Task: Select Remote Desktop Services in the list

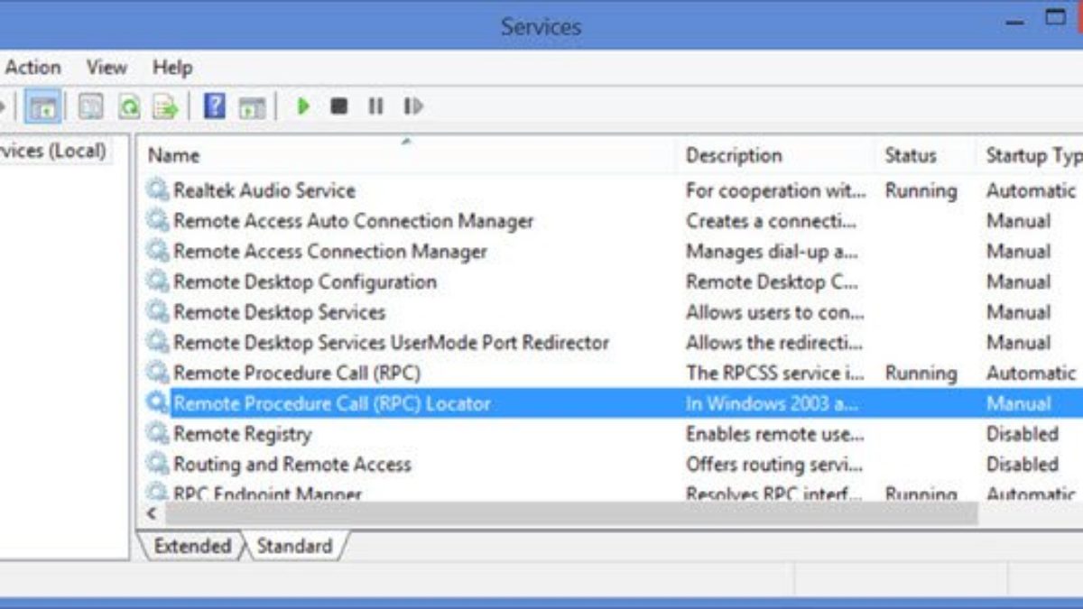Action: point(279,312)
